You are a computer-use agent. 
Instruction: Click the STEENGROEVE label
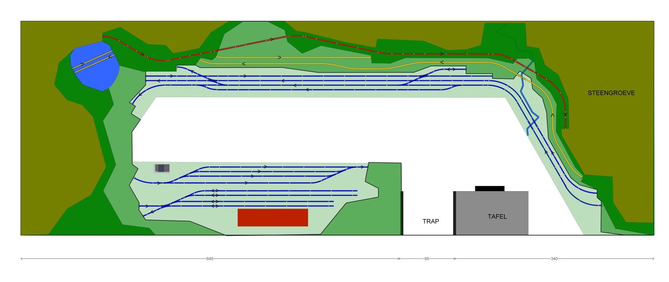pos(611,93)
